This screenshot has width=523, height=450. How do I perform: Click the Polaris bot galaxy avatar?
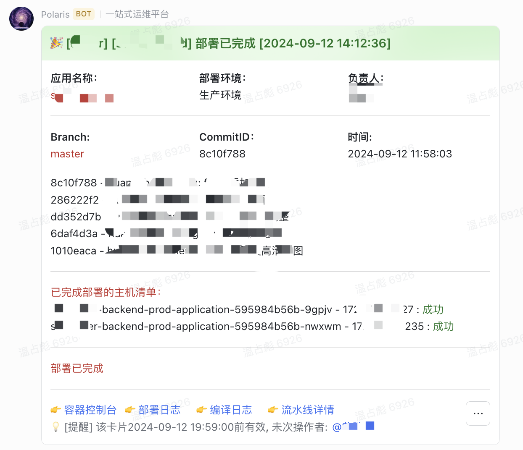point(21,19)
